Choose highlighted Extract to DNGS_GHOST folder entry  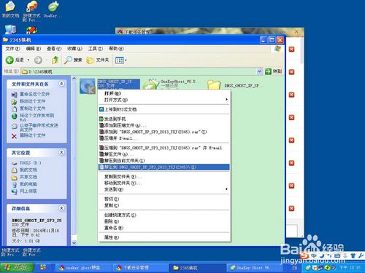pyautogui.click(x=164, y=167)
